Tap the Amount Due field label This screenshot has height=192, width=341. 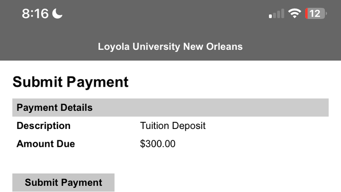pyautogui.click(x=45, y=144)
